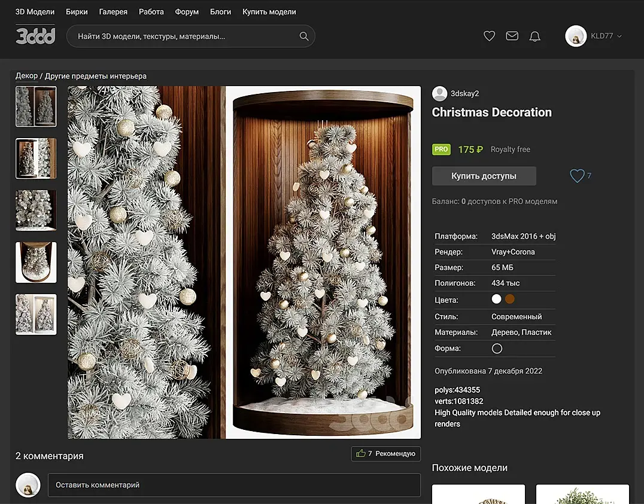The image size is (644, 504).
Task: Click the circle shape icon next to Форма
Action: click(x=497, y=349)
